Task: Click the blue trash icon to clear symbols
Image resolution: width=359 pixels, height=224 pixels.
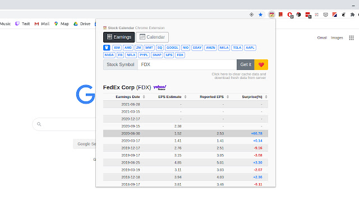Action: (107, 48)
